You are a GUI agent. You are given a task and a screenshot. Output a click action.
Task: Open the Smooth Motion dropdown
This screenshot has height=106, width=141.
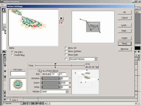click(96, 59)
